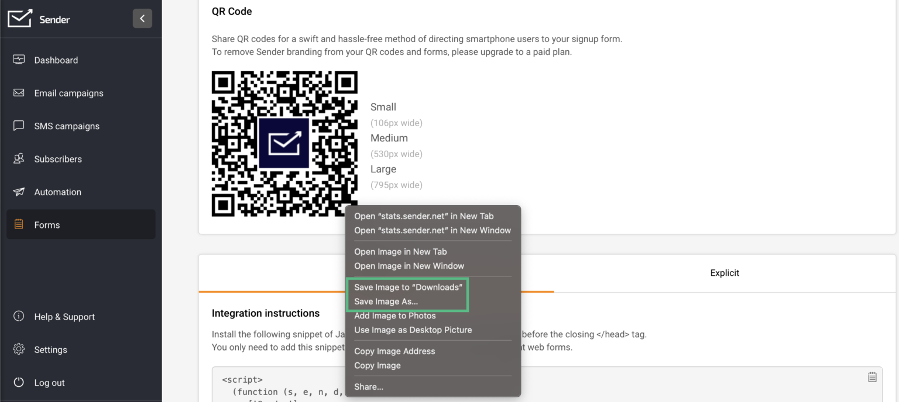Collapse the sidebar with the arrow button
Viewport: 899px width, 402px height.
coord(142,18)
